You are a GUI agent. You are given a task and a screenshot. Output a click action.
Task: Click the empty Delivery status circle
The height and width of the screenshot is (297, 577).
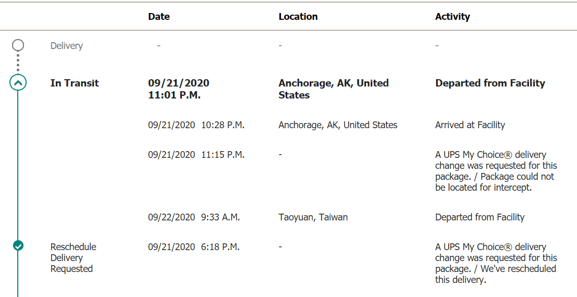click(x=18, y=45)
